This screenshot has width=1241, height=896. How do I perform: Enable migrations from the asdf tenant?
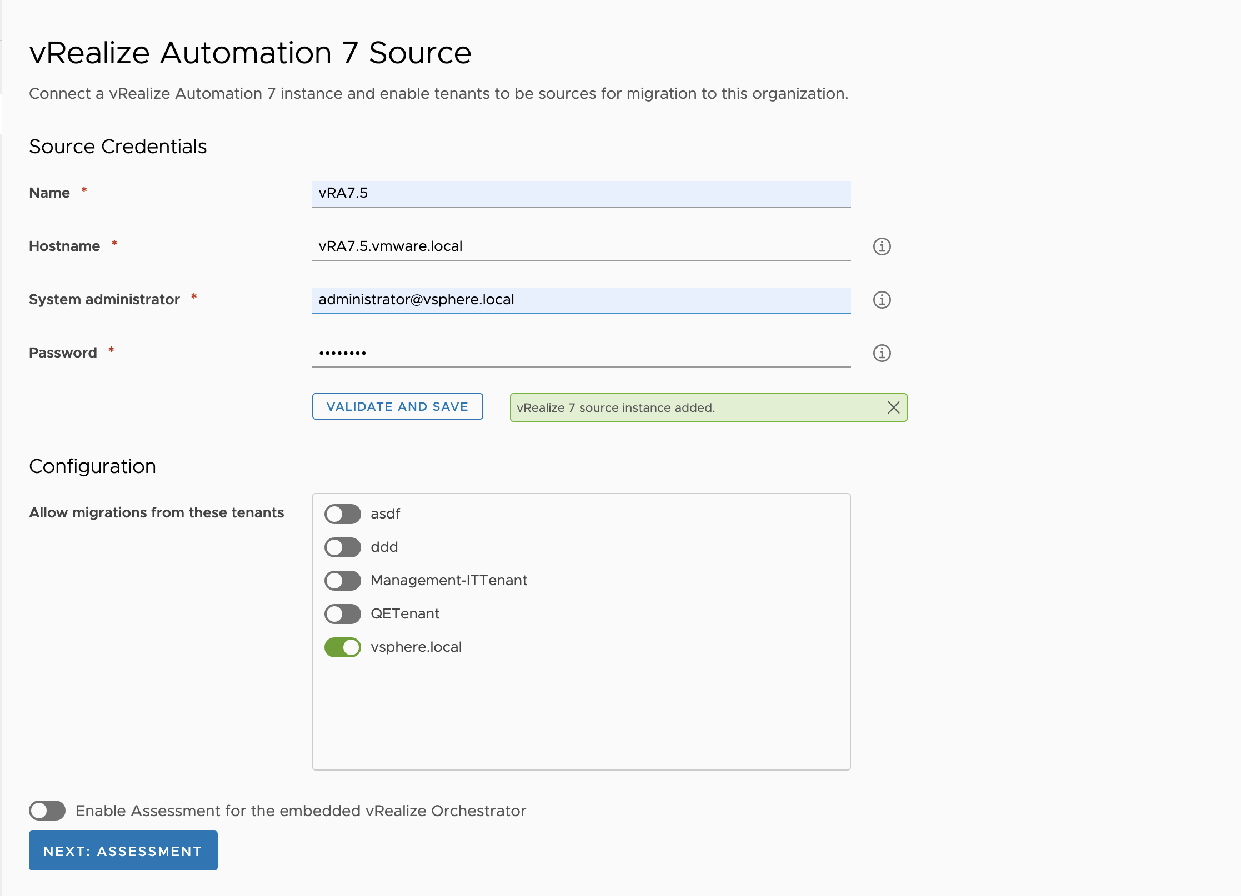click(x=342, y=514)
